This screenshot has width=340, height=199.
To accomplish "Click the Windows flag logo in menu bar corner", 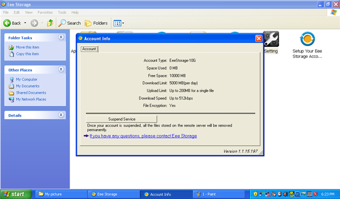I will point(334,12).
